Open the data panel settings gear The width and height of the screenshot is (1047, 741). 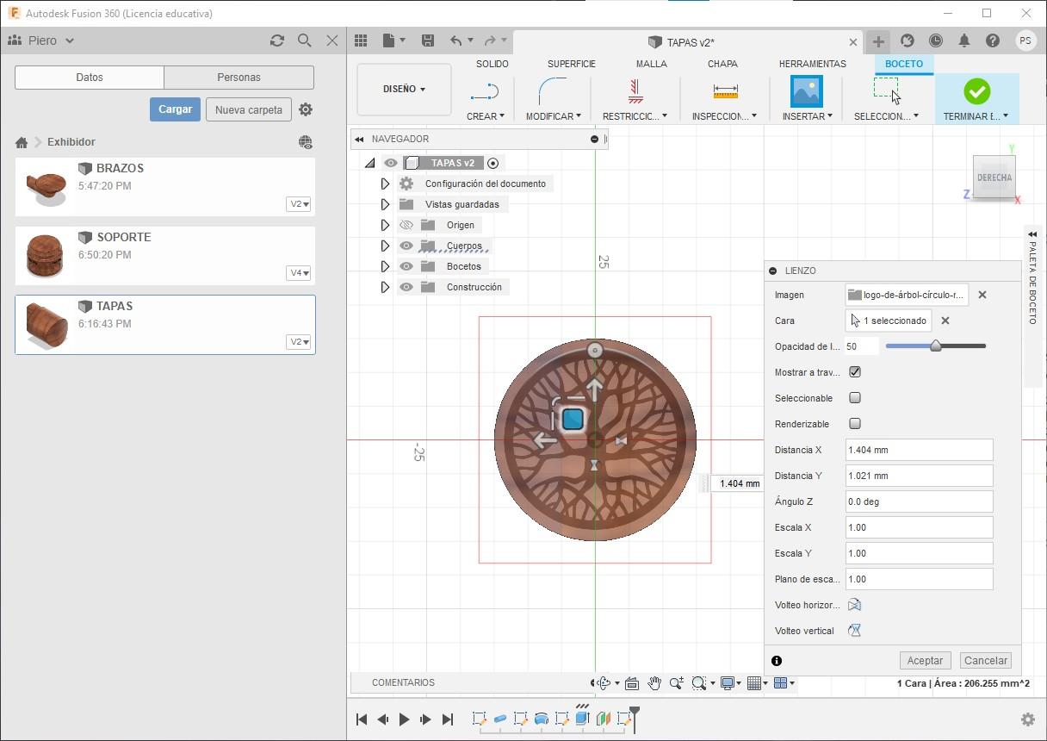coord(306,109)
